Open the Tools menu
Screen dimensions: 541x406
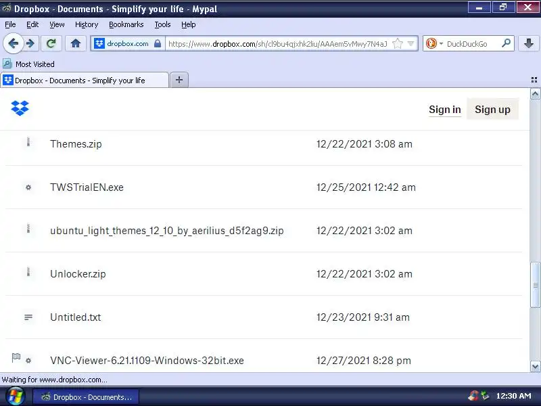tap(162, 24)
